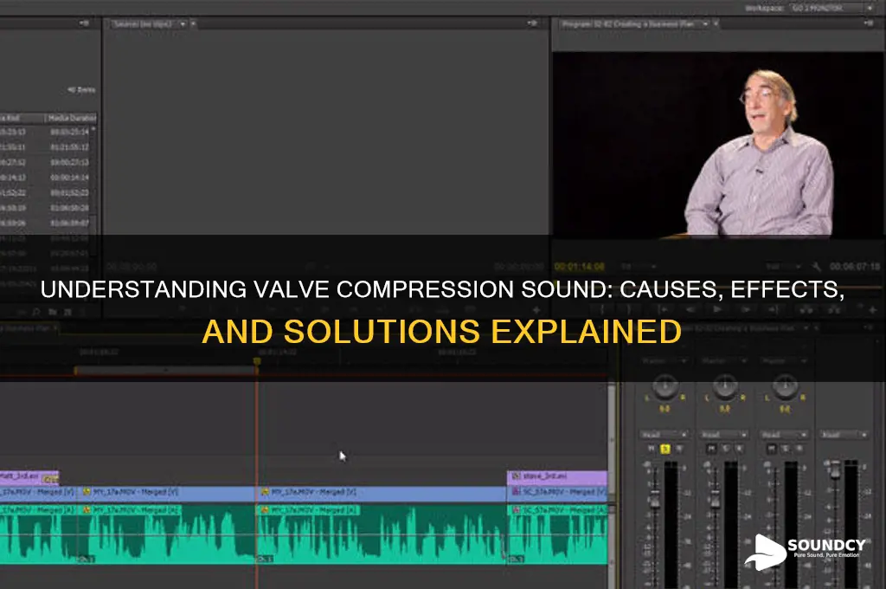Click the master track volume fader
The width and height of the screenshot is (886, 589).
click(x=836, y=470)
